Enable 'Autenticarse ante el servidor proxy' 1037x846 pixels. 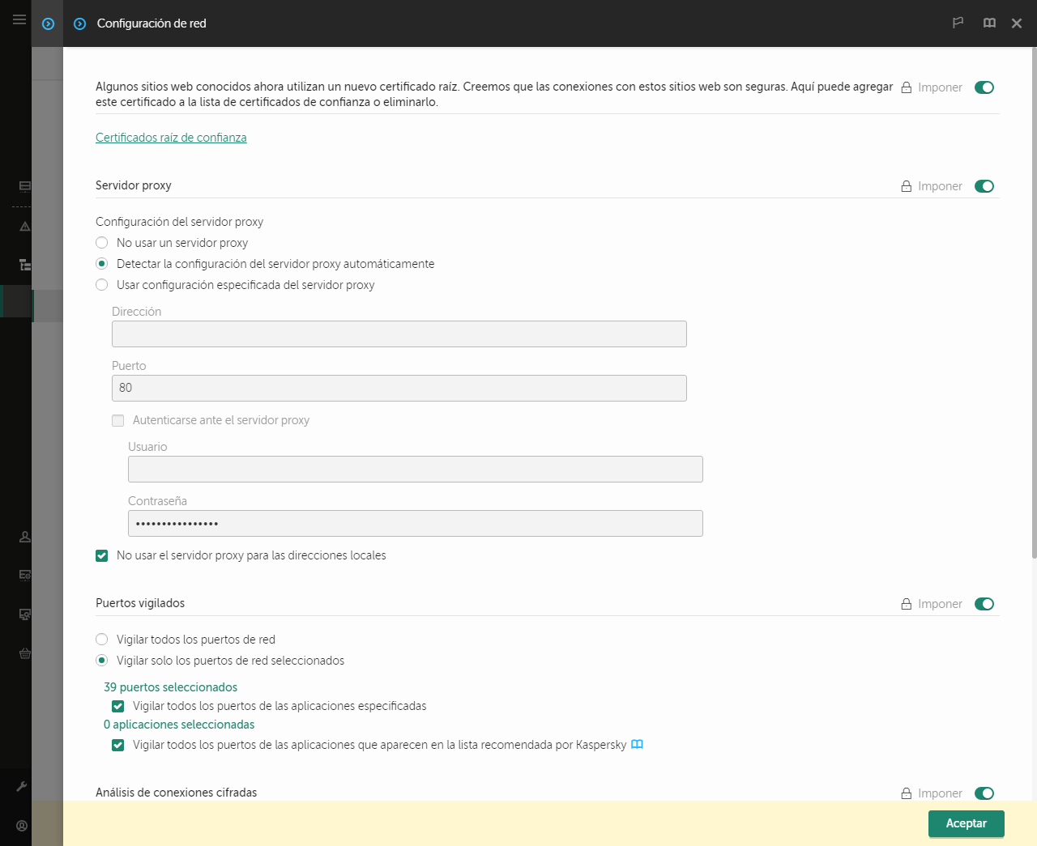point(117,420)
